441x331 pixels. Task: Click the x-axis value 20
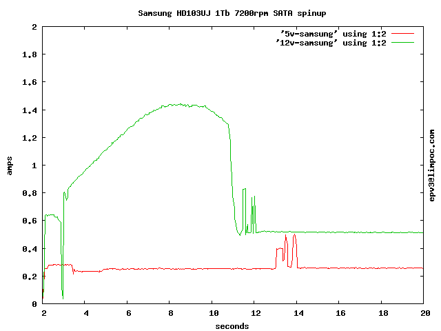coord(425,313)
